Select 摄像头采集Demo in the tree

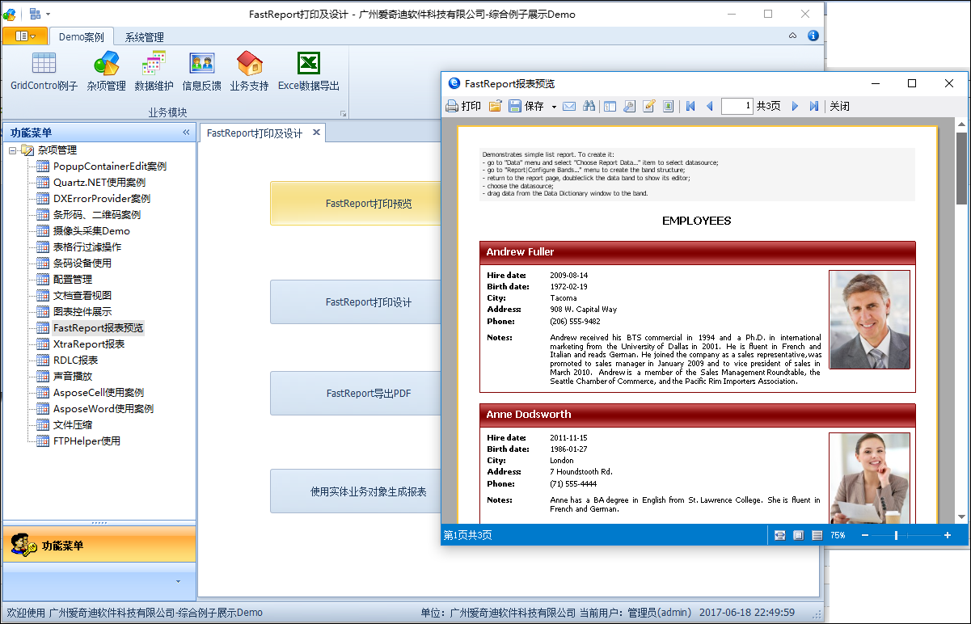91,231
